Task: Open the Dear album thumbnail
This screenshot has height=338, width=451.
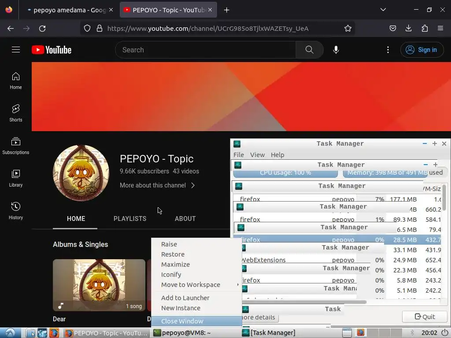Action: 99,285
